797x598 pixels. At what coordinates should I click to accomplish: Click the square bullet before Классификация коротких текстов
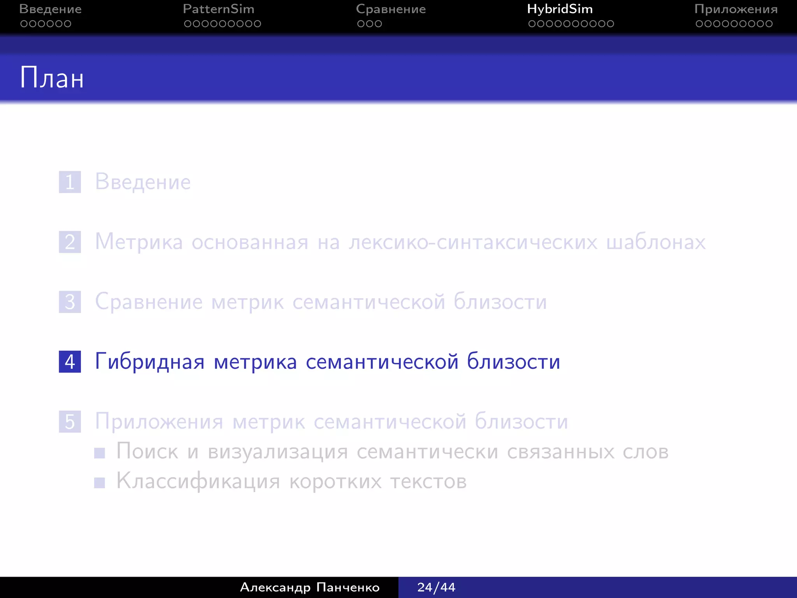click(100, 483)
